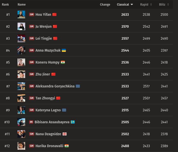The height and width of the screenshot is (152, 178).
Task: Click GM title badge for Ju Wenjun
Action: pos(32,26)
